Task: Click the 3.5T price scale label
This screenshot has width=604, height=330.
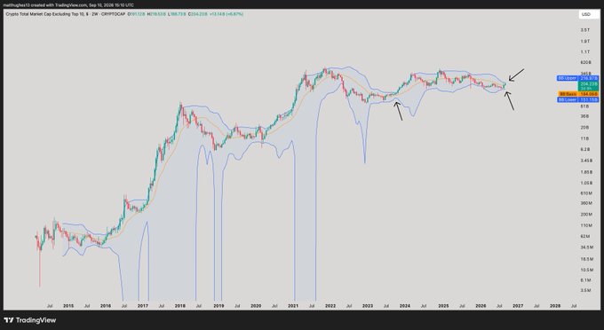Action: [x=585, y=30]
